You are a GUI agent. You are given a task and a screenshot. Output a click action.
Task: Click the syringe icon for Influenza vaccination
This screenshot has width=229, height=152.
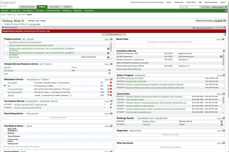tap(111, 104)
